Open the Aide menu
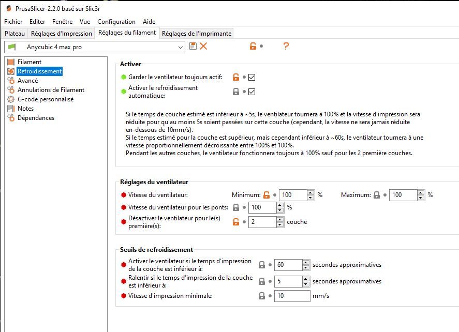459x332 pixels. point(149,22)
